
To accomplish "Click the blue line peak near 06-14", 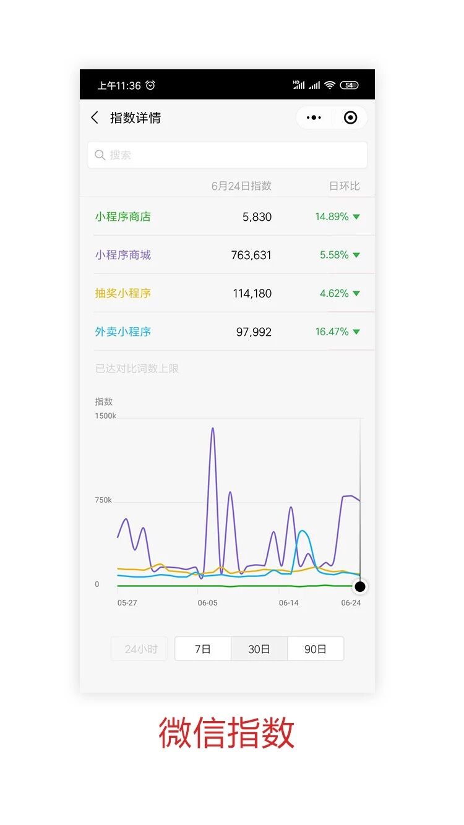I will (303, 531).
